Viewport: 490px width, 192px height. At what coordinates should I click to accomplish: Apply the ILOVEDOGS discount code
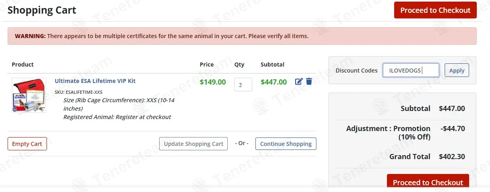click(456, 71)
